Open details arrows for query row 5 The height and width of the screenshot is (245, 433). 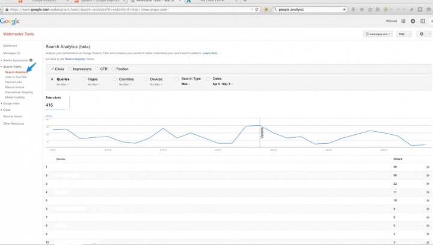428,200
